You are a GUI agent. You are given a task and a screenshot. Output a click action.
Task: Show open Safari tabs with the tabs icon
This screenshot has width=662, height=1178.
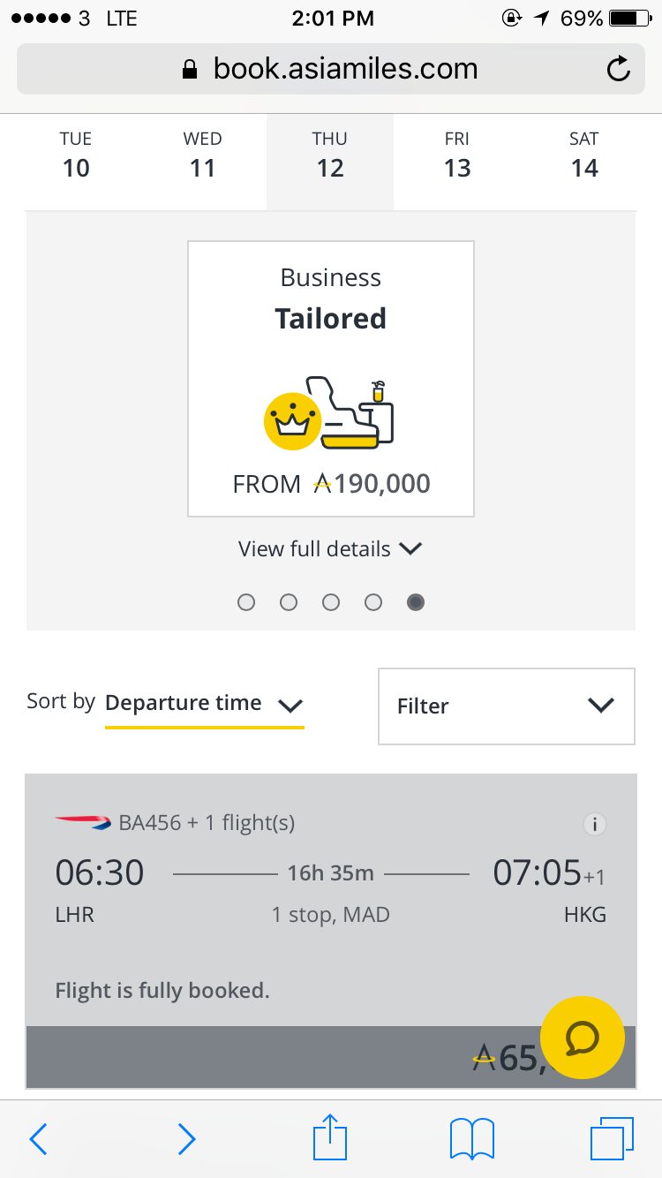[612, 1138]
